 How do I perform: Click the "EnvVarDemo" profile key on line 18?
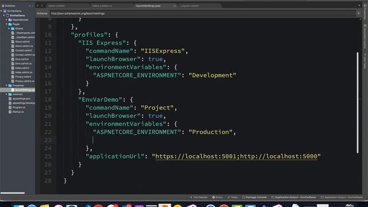100,99
